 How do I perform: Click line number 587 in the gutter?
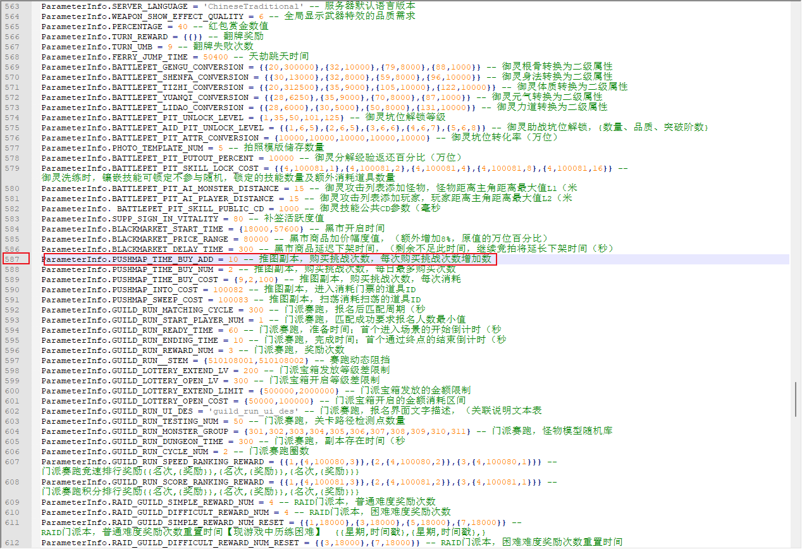click(x=12, y=259)
